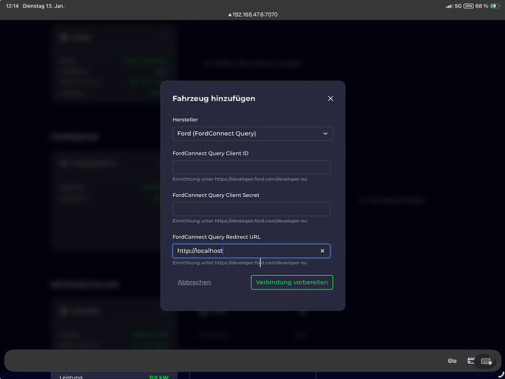The image size is (505, 379).
Task: Tap the VPN status badge
Action: click(469, 6)
